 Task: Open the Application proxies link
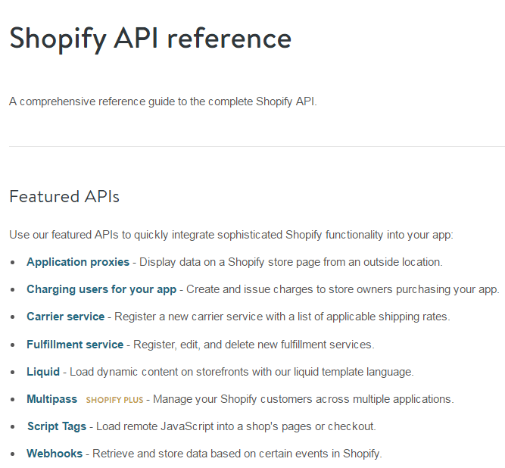pyautogui.click(x=78, y=262)
